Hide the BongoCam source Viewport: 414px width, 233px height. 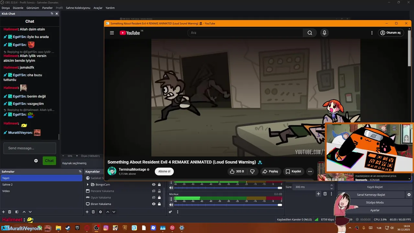[154, 184]
